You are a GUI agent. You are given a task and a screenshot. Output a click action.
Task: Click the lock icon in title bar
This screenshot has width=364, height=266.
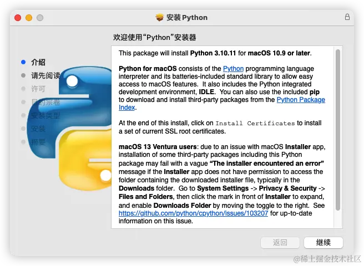tap(347, 17)
